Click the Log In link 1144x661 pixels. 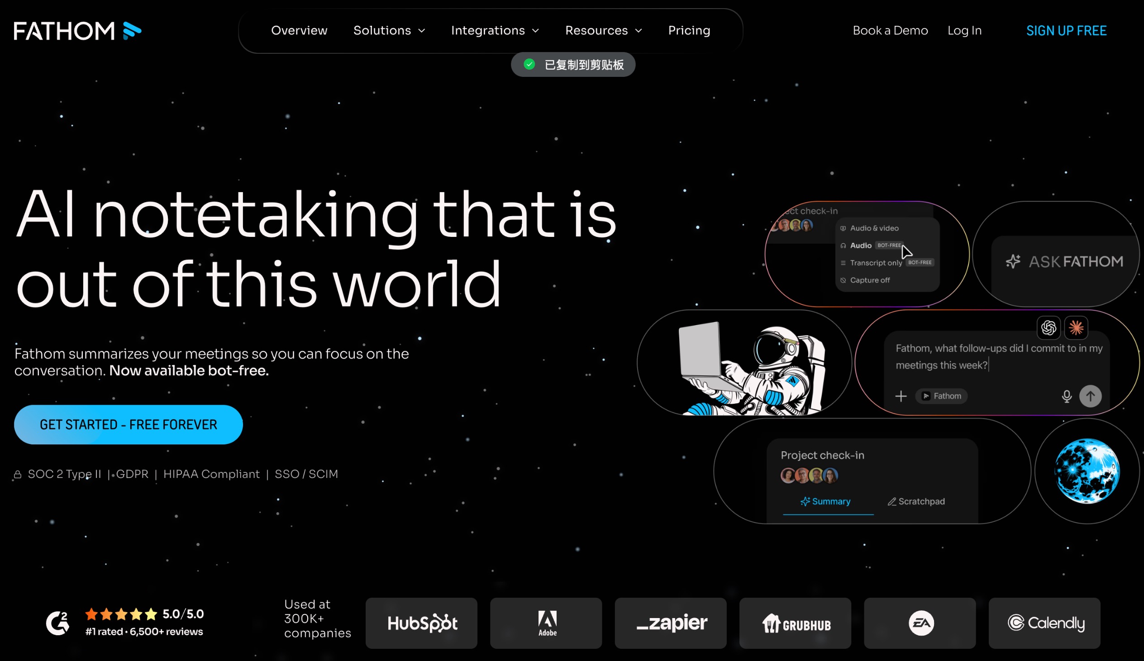click(964, 30)
